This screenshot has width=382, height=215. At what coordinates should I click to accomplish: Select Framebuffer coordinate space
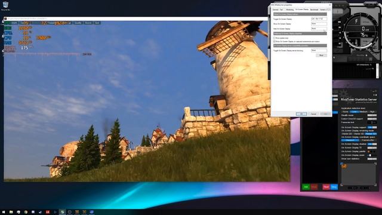pos(368,140)
